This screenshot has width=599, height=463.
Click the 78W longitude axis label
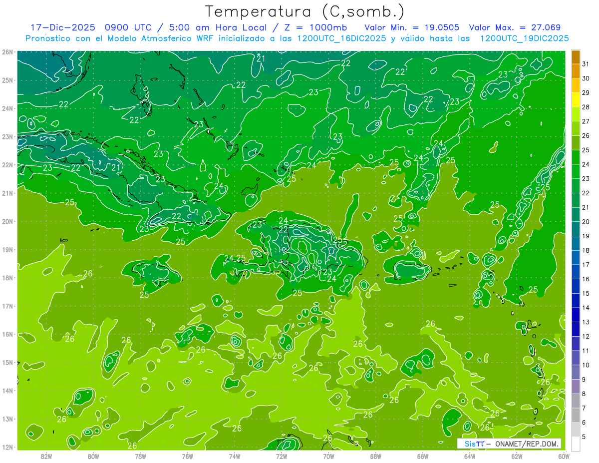[140, 456]
